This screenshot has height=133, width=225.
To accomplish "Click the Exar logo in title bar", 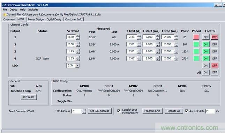I will click(4, 5).
